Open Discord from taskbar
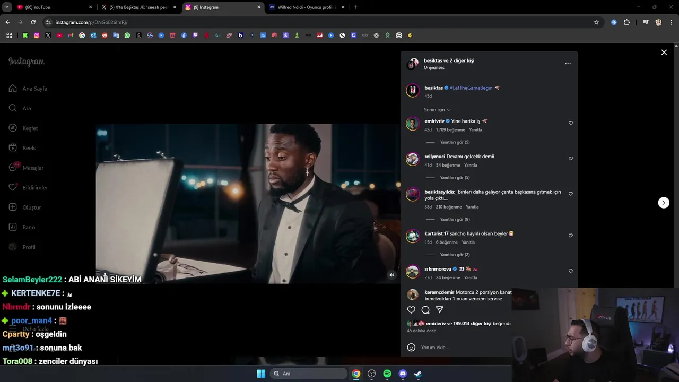The height and width of the screenshot is (382, 679). (x=403, y=374)
